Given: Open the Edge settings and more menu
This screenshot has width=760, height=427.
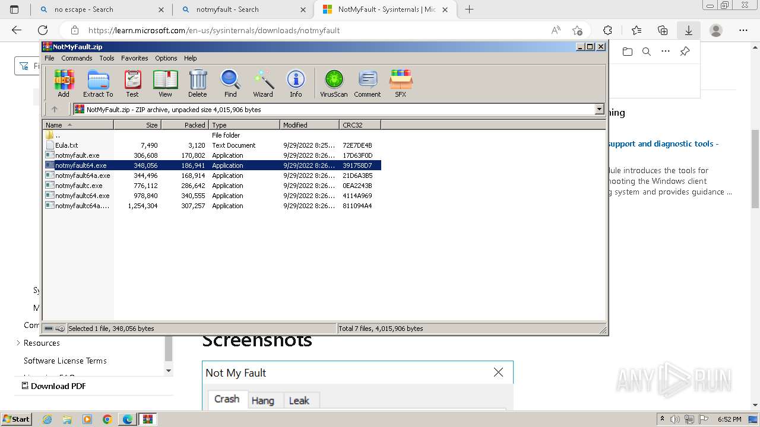Looking at the screenshot, I should coord(743,30).
